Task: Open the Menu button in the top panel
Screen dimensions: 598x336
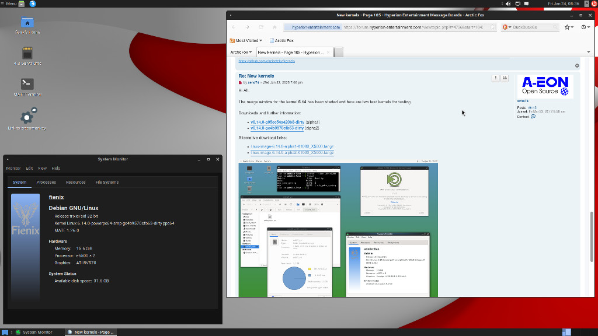Action: (9, 4)
